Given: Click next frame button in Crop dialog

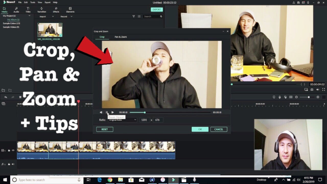Looking at the screenshot, I should click(x=112, y=112).
